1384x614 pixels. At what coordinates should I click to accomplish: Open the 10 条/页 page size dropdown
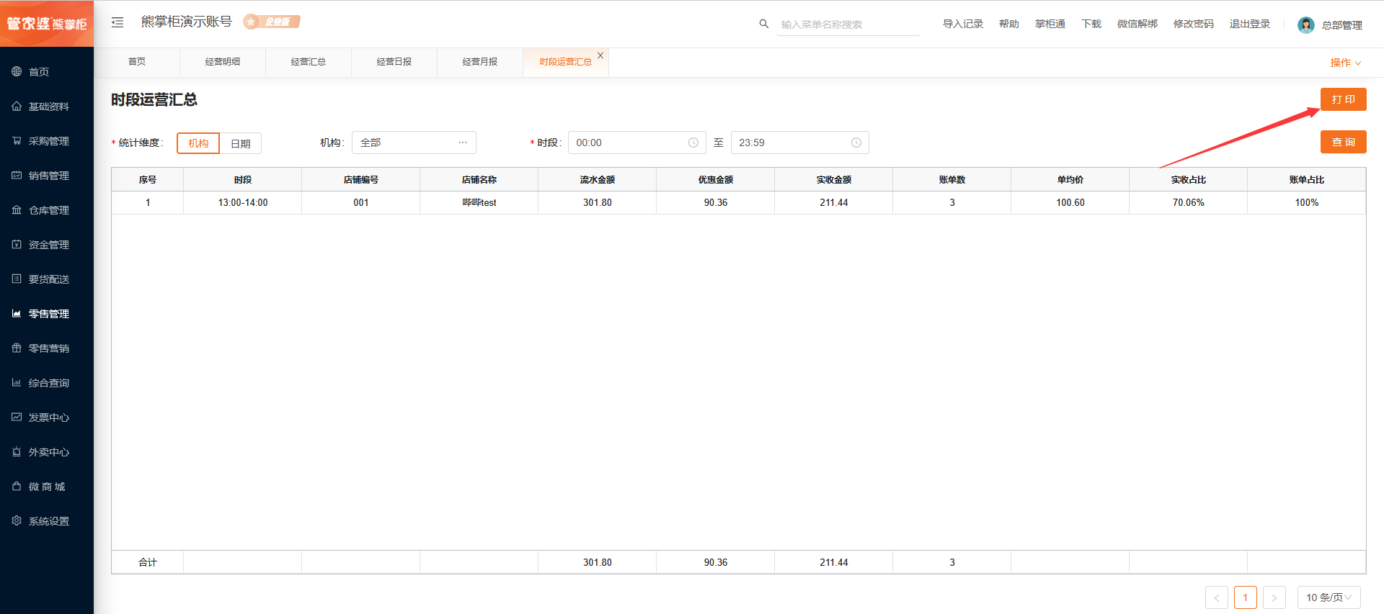pos(1328,597)
